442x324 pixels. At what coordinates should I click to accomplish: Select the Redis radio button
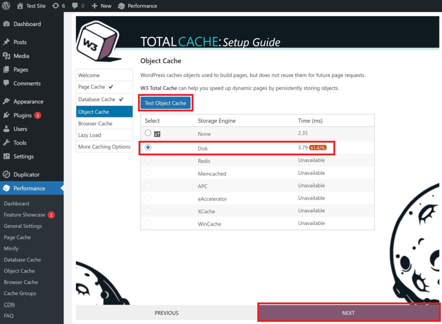(148, 160)
